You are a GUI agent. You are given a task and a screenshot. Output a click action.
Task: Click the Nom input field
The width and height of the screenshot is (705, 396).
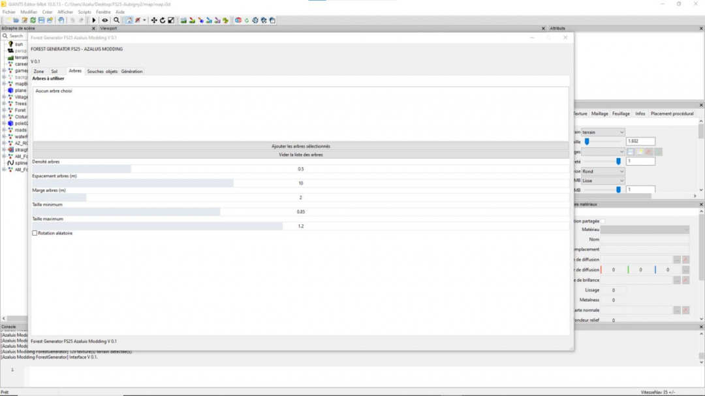pos(645,239)
